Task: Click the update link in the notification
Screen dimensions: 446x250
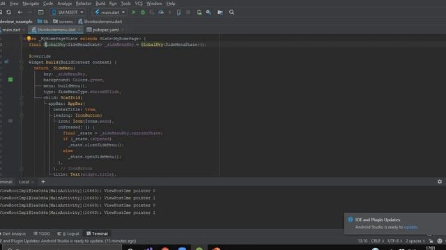Action: tap(410, 227)
